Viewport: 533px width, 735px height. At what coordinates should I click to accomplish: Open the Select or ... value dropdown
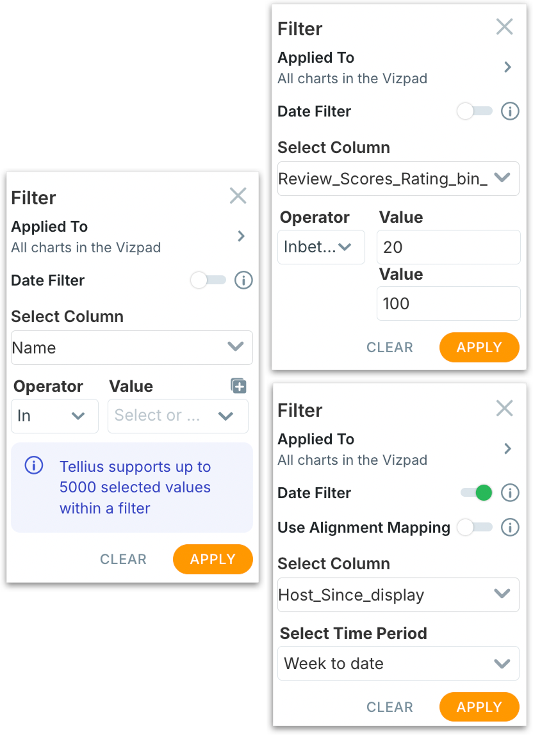coord(177,416)
